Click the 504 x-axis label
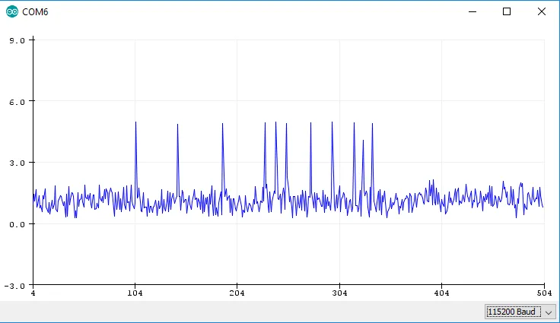The width and height of the screenshot is (560, 323). [543, 293]
